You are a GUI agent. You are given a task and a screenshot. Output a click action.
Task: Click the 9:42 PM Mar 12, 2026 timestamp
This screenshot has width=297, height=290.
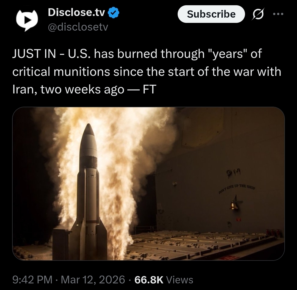pyautogui.click(x=69, y=280)
